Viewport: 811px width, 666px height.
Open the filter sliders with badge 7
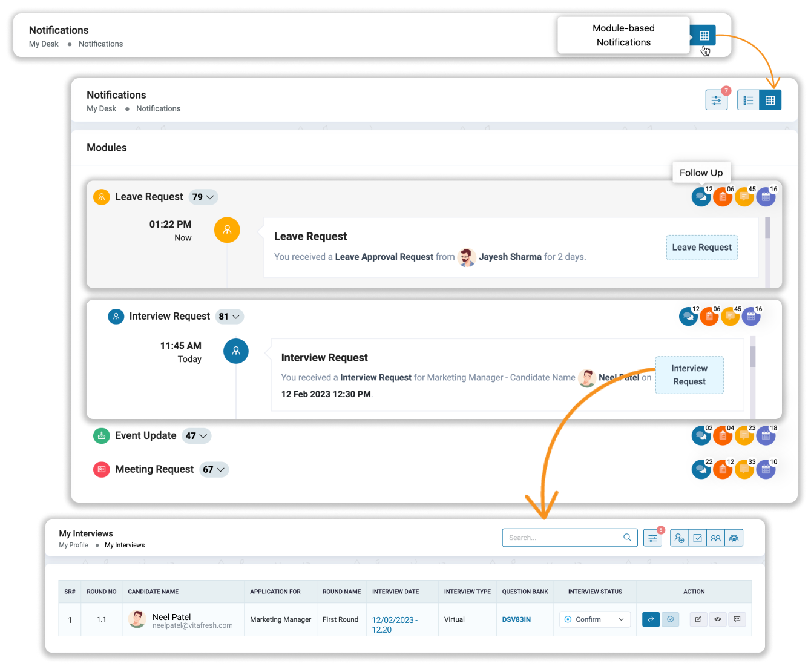(717, 100)
